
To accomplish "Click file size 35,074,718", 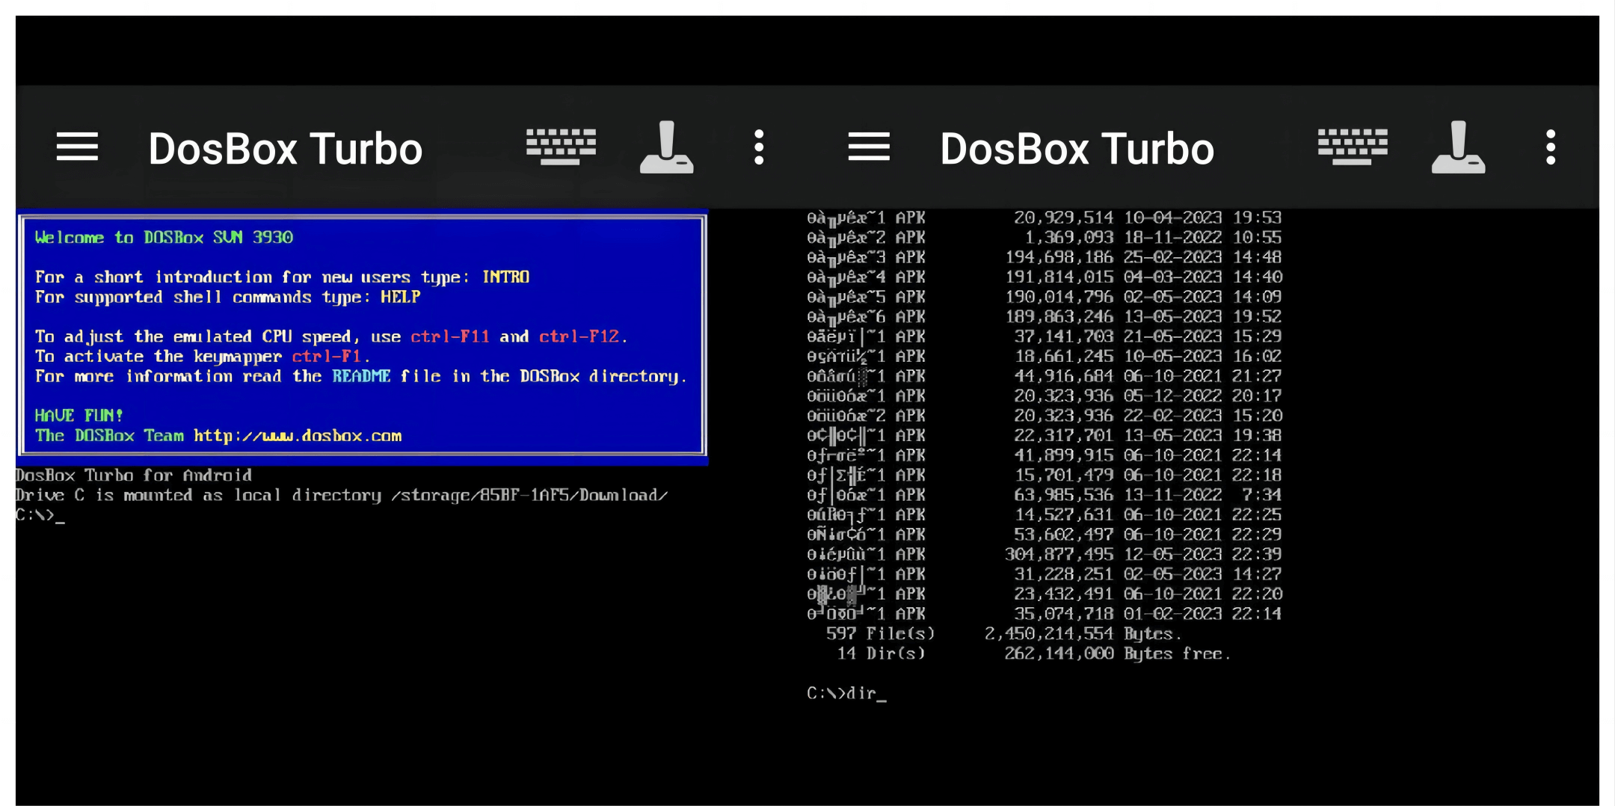I will point(1063,614).
